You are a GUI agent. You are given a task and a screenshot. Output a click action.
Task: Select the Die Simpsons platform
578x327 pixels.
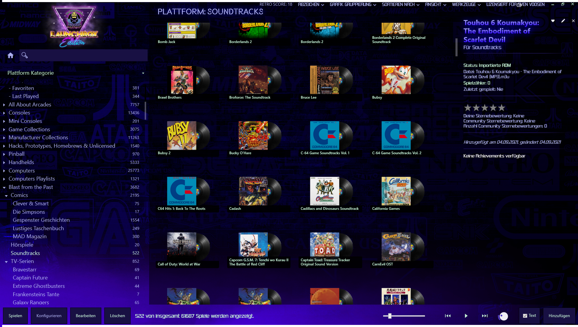[x=29, y=212]
